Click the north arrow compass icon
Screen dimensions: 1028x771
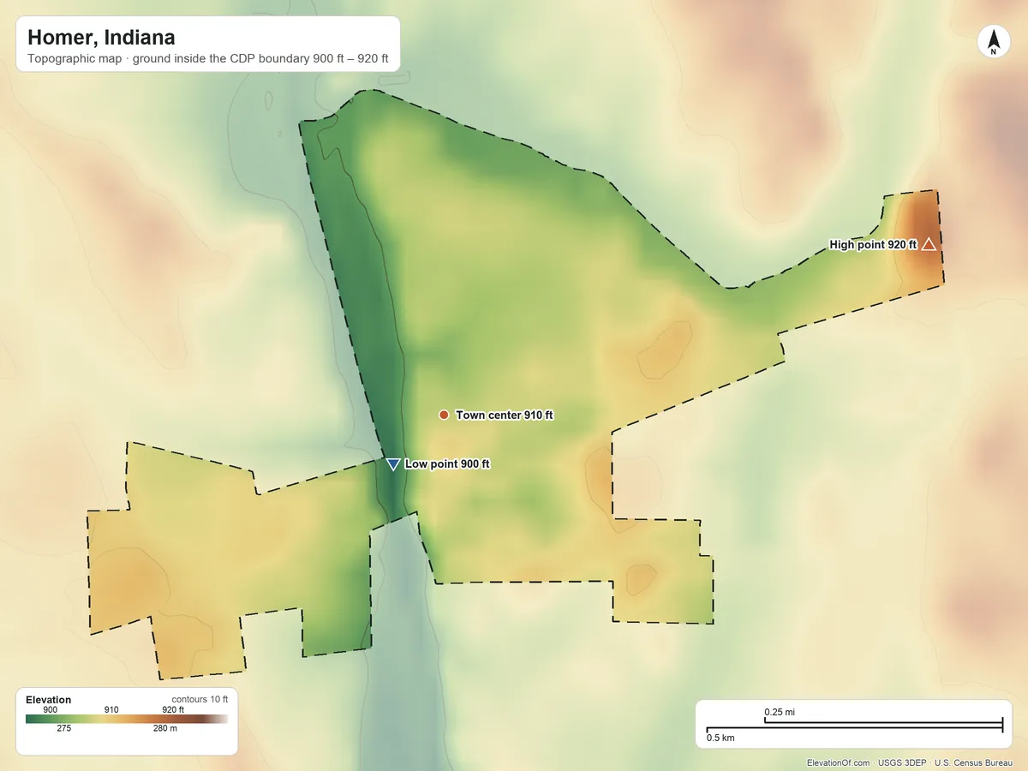[994, 43]
